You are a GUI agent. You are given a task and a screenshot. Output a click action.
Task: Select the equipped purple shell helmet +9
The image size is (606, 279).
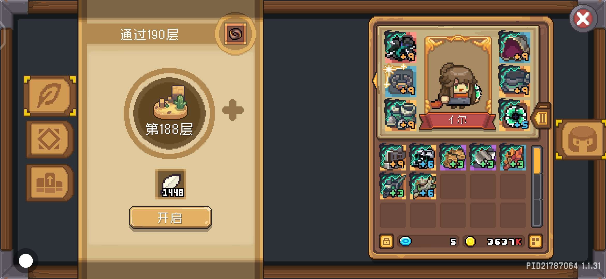(x=514, y=47)
